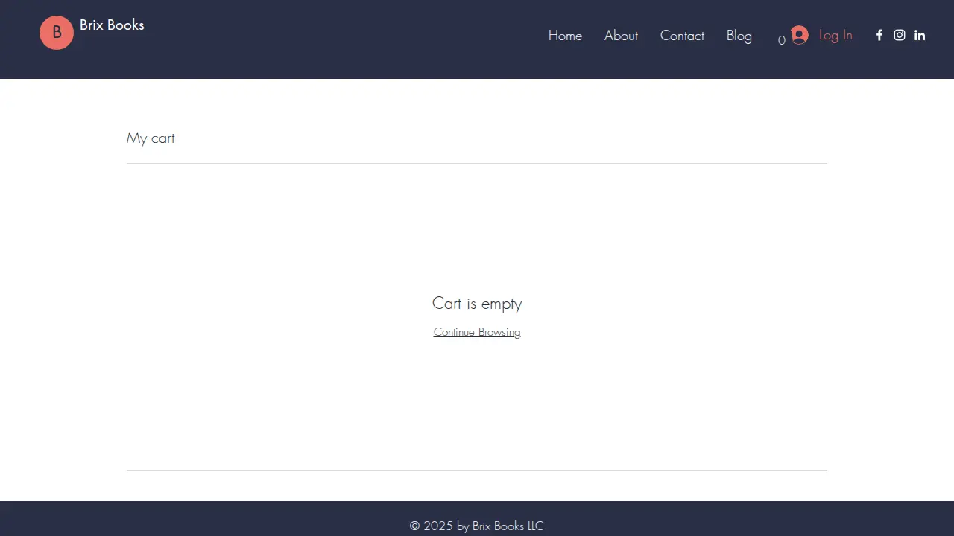Click the Brix Books site title
The height and width of the screenshot is (536, 954).
[112, 25]
